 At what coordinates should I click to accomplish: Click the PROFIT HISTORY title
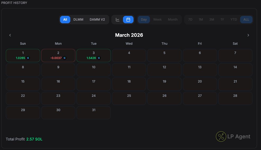[x=14, y=3]
